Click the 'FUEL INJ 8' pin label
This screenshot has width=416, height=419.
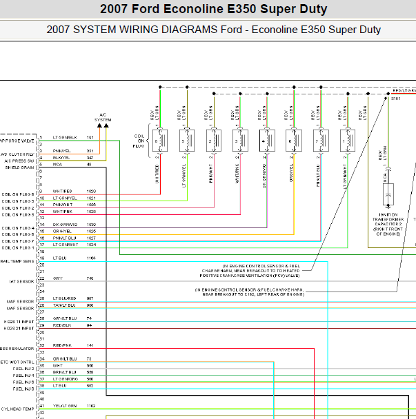23,389
